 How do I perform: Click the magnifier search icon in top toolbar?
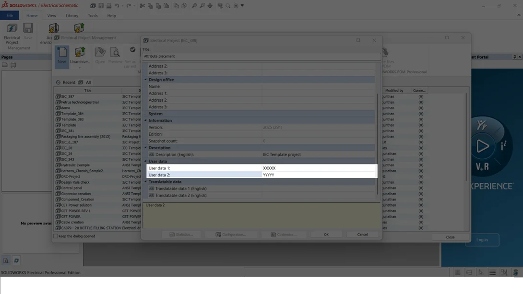(x=228, y=6)
